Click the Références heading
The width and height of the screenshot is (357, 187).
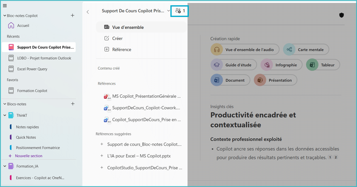click(107, 84)
